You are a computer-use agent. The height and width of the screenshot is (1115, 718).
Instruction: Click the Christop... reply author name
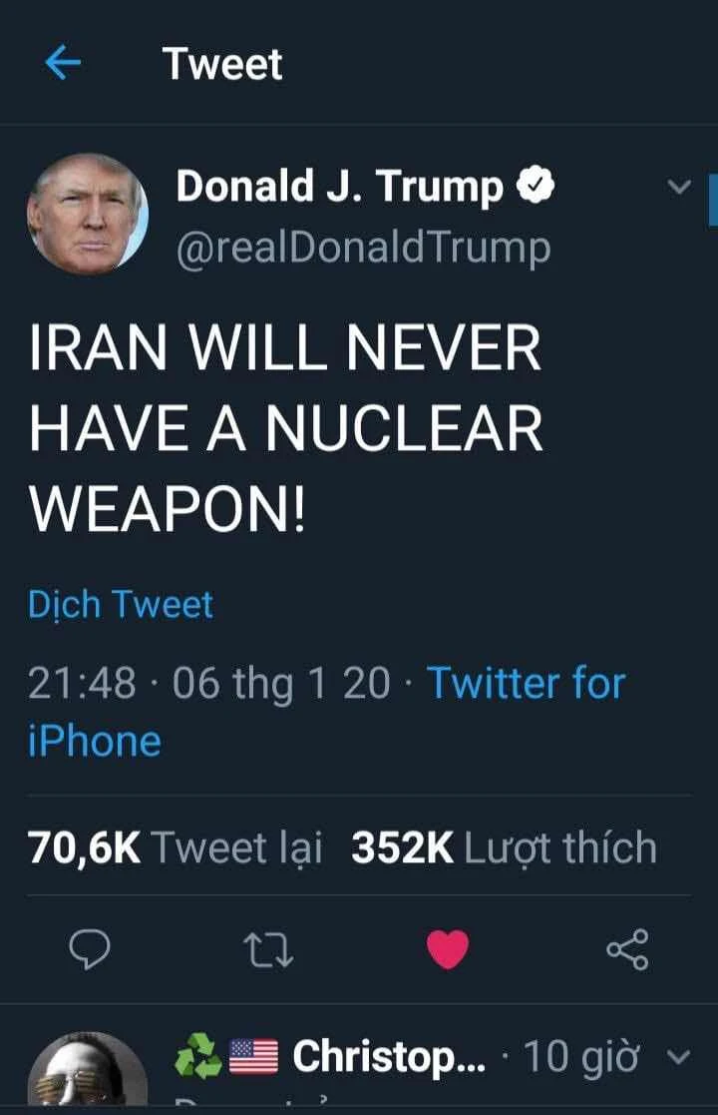coord(389,1057)
